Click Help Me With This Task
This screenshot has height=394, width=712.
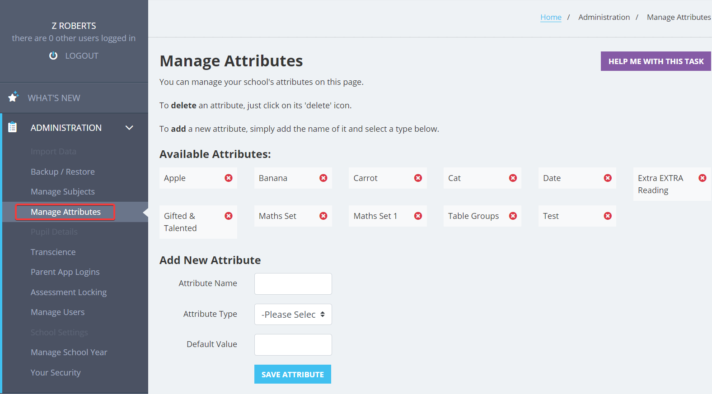point(656,61)
